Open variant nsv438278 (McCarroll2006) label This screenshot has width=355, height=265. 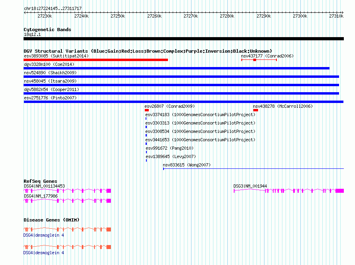click(x=283, y=106)
